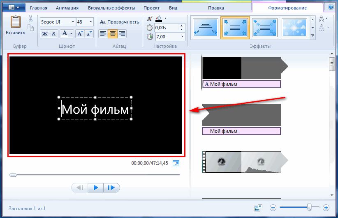Open full screen preview icon
Image resolution: width=338 pixels, height=218 pixels.
[x=176, y=164]
